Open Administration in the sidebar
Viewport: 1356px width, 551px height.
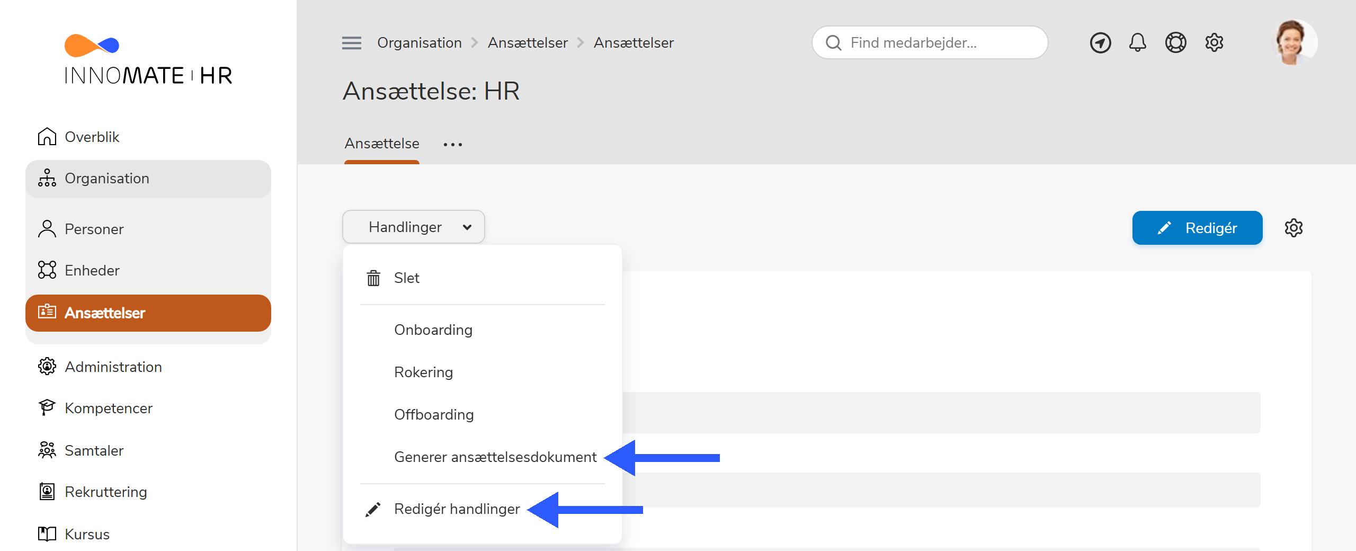148,367
